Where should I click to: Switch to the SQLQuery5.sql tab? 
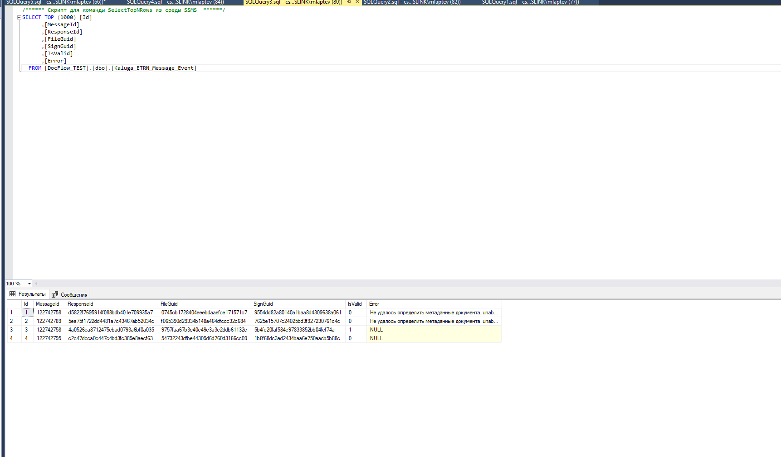point(56,2)
